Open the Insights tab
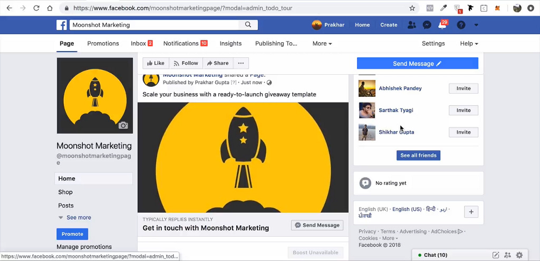540x261 pixels. click(231, 44)
